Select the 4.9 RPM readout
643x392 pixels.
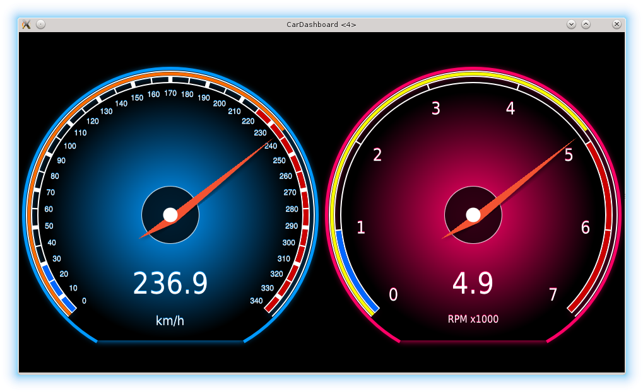click(x=473, y=284)
